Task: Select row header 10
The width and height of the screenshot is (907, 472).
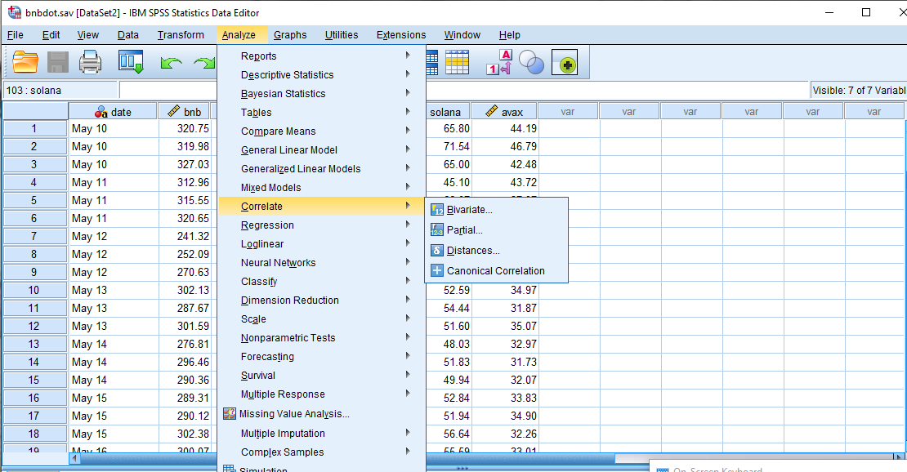Action: click(x=34, y=291)
